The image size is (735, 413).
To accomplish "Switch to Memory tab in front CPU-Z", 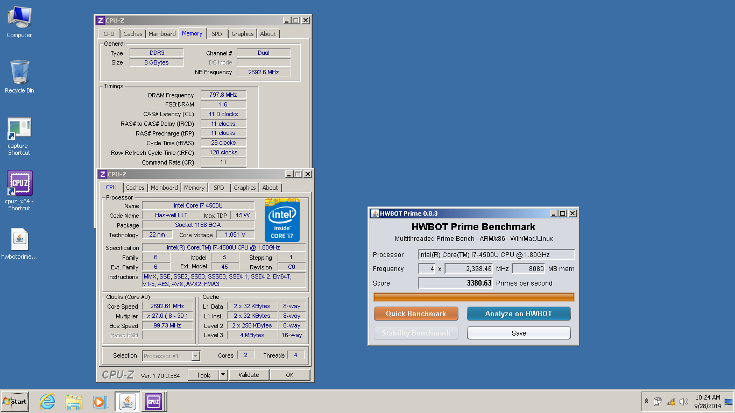I will coord(194,188).
